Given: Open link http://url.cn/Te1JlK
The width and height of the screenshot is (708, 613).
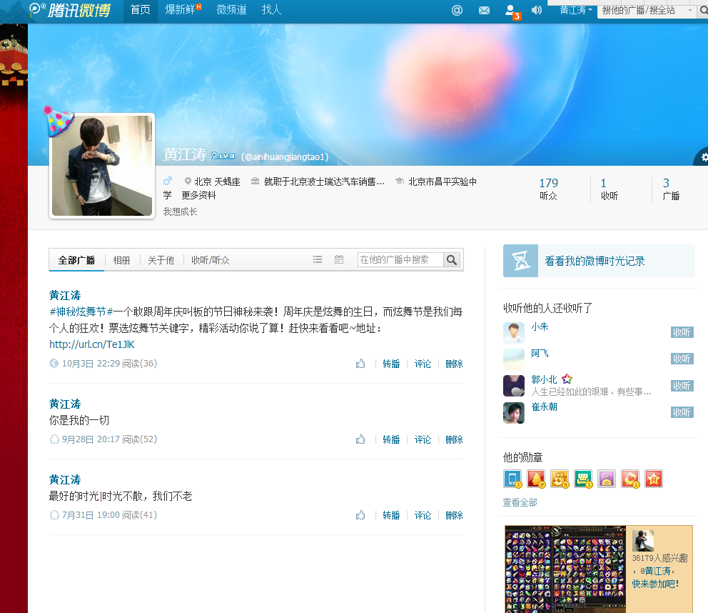Looking at the screenshot, I should (x=91, y=344).
